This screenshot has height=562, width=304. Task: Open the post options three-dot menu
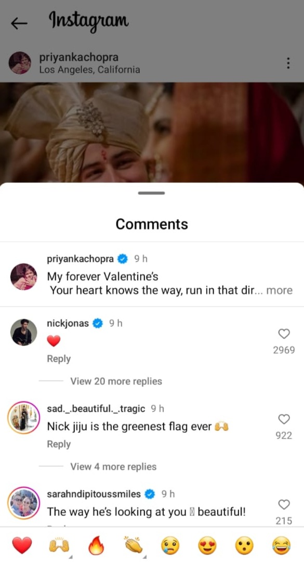(x=288, y=62)
